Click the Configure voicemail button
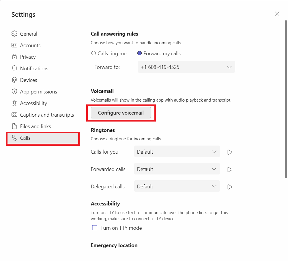The width and height of the screenshot is (288, 261). point(121,113)
